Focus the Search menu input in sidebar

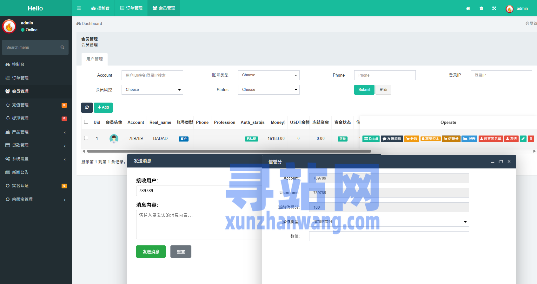[31, 47]
